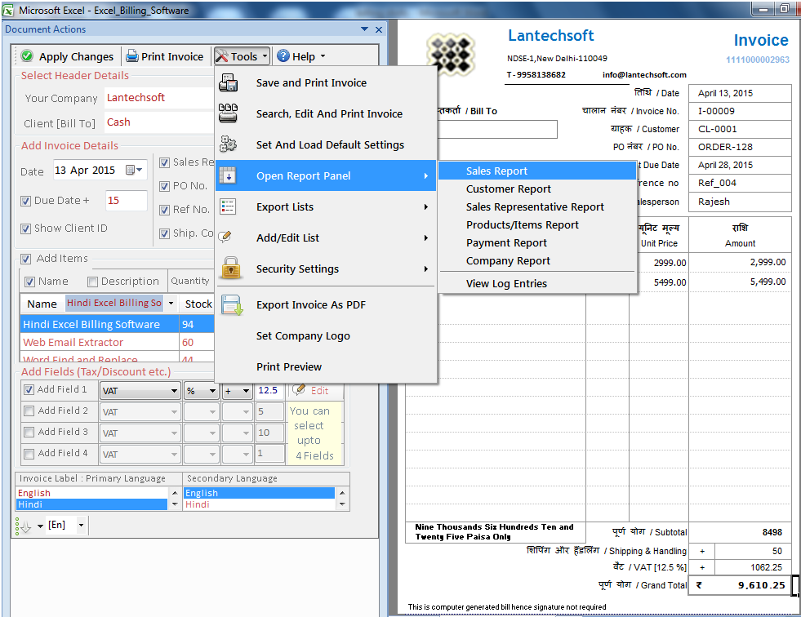Screen dimensions: 801x617
Task: Click the printer icon beside Print Invoice
Action: pyautogui.click(x=132, y=56)
